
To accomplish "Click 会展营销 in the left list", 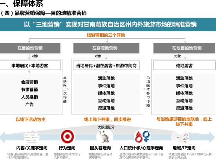I will click(x=29, y=82).
